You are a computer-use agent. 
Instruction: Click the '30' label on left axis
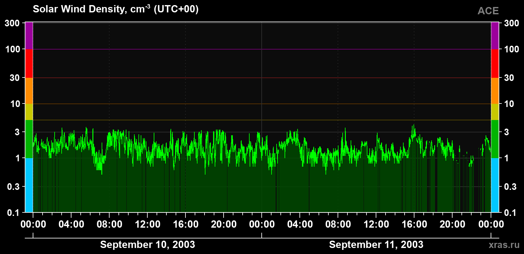pyautogui.click(x=15, y=78)
